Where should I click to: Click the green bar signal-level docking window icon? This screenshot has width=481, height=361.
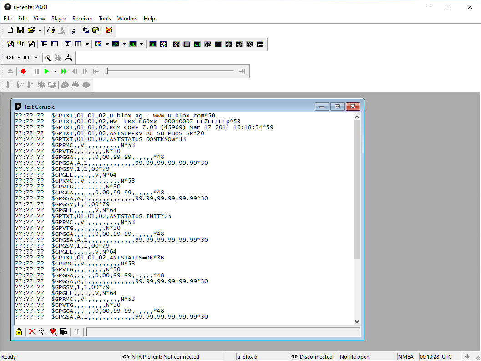(x=197, y=44)
